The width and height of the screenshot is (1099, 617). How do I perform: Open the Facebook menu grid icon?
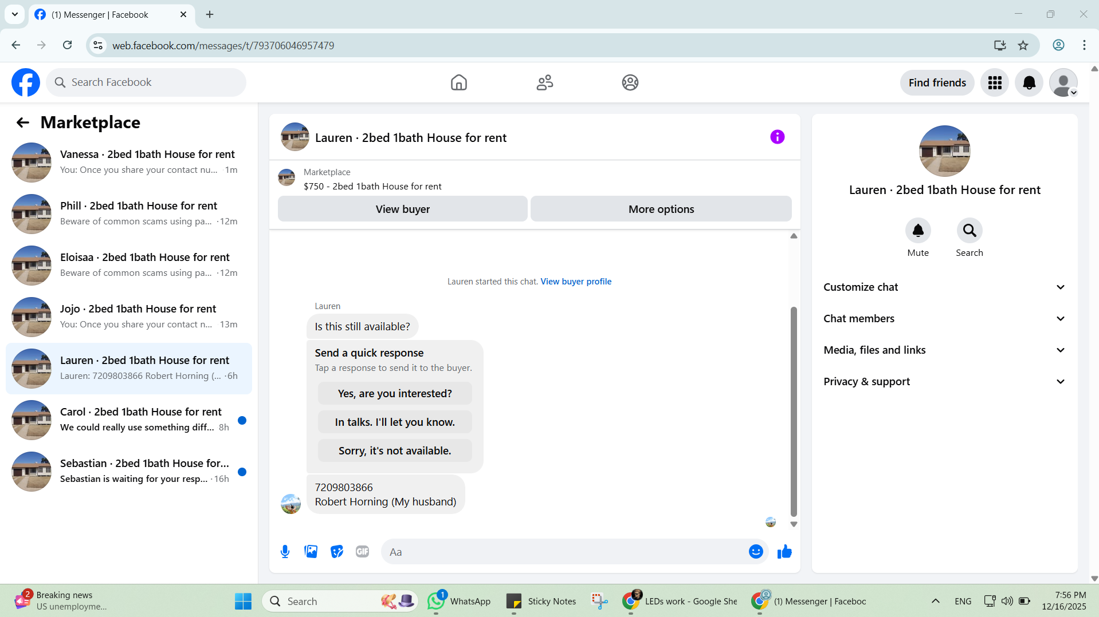click(x=995, y=82)
